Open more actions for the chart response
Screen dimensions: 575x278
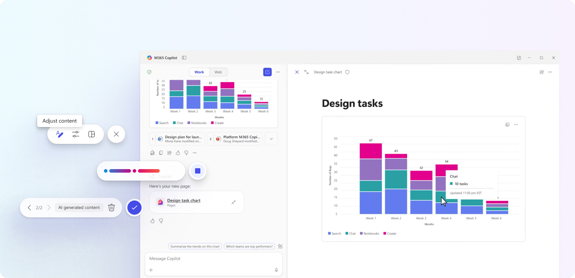pyautogui.click(x=195, y=153)
